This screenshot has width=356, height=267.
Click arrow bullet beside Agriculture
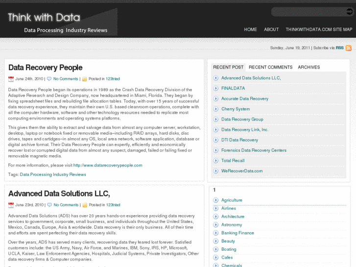point(215,200)
